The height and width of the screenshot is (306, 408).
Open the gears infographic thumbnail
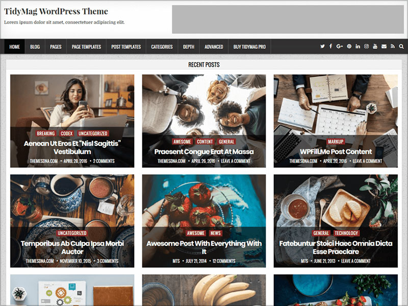pyautogui.click(x=72, y=290)
